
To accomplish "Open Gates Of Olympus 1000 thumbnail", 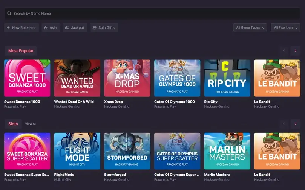I will pos(177,78).
